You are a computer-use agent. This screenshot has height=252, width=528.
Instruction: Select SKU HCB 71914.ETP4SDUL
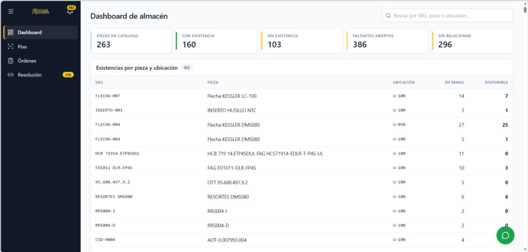[x=117, y=153]
